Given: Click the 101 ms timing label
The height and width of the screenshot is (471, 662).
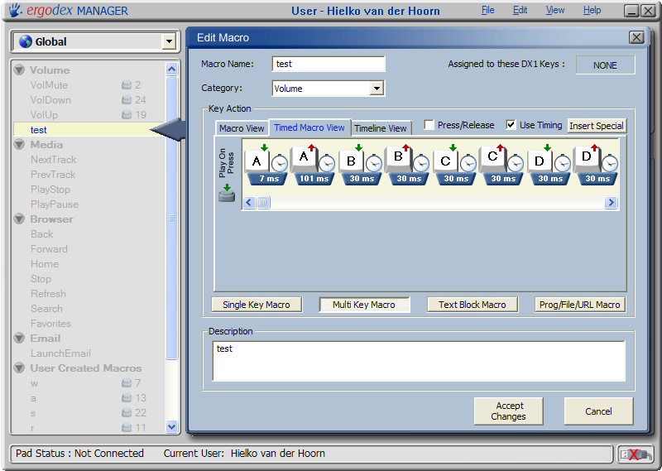Looking at the screenshot, I should [314, 179].
